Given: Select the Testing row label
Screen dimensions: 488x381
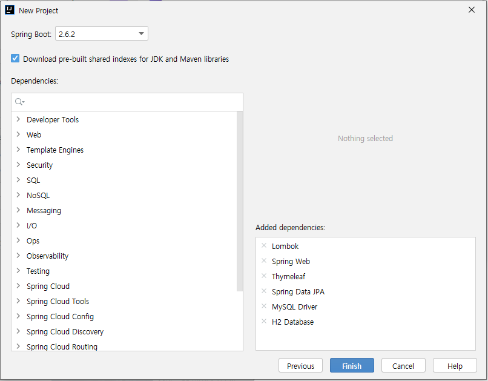Looking at the screenshot, I should click(x=38, y=271).
